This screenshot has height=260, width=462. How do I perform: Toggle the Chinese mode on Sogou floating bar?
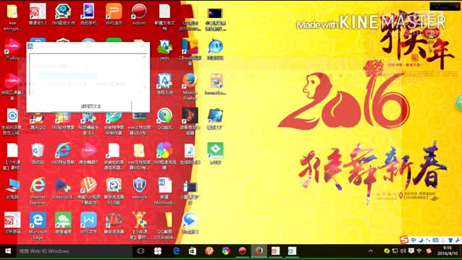pos(413,240)
